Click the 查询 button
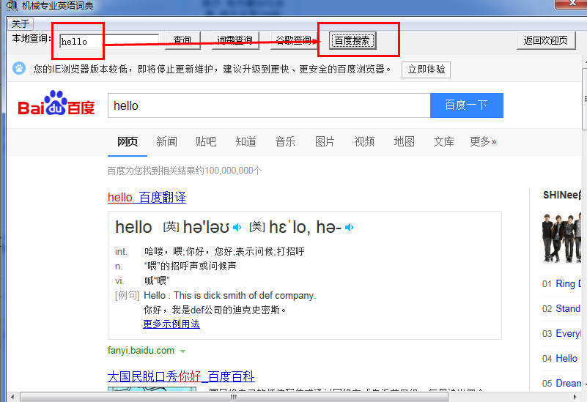The image size is (587, 402). tap(182, 40)
